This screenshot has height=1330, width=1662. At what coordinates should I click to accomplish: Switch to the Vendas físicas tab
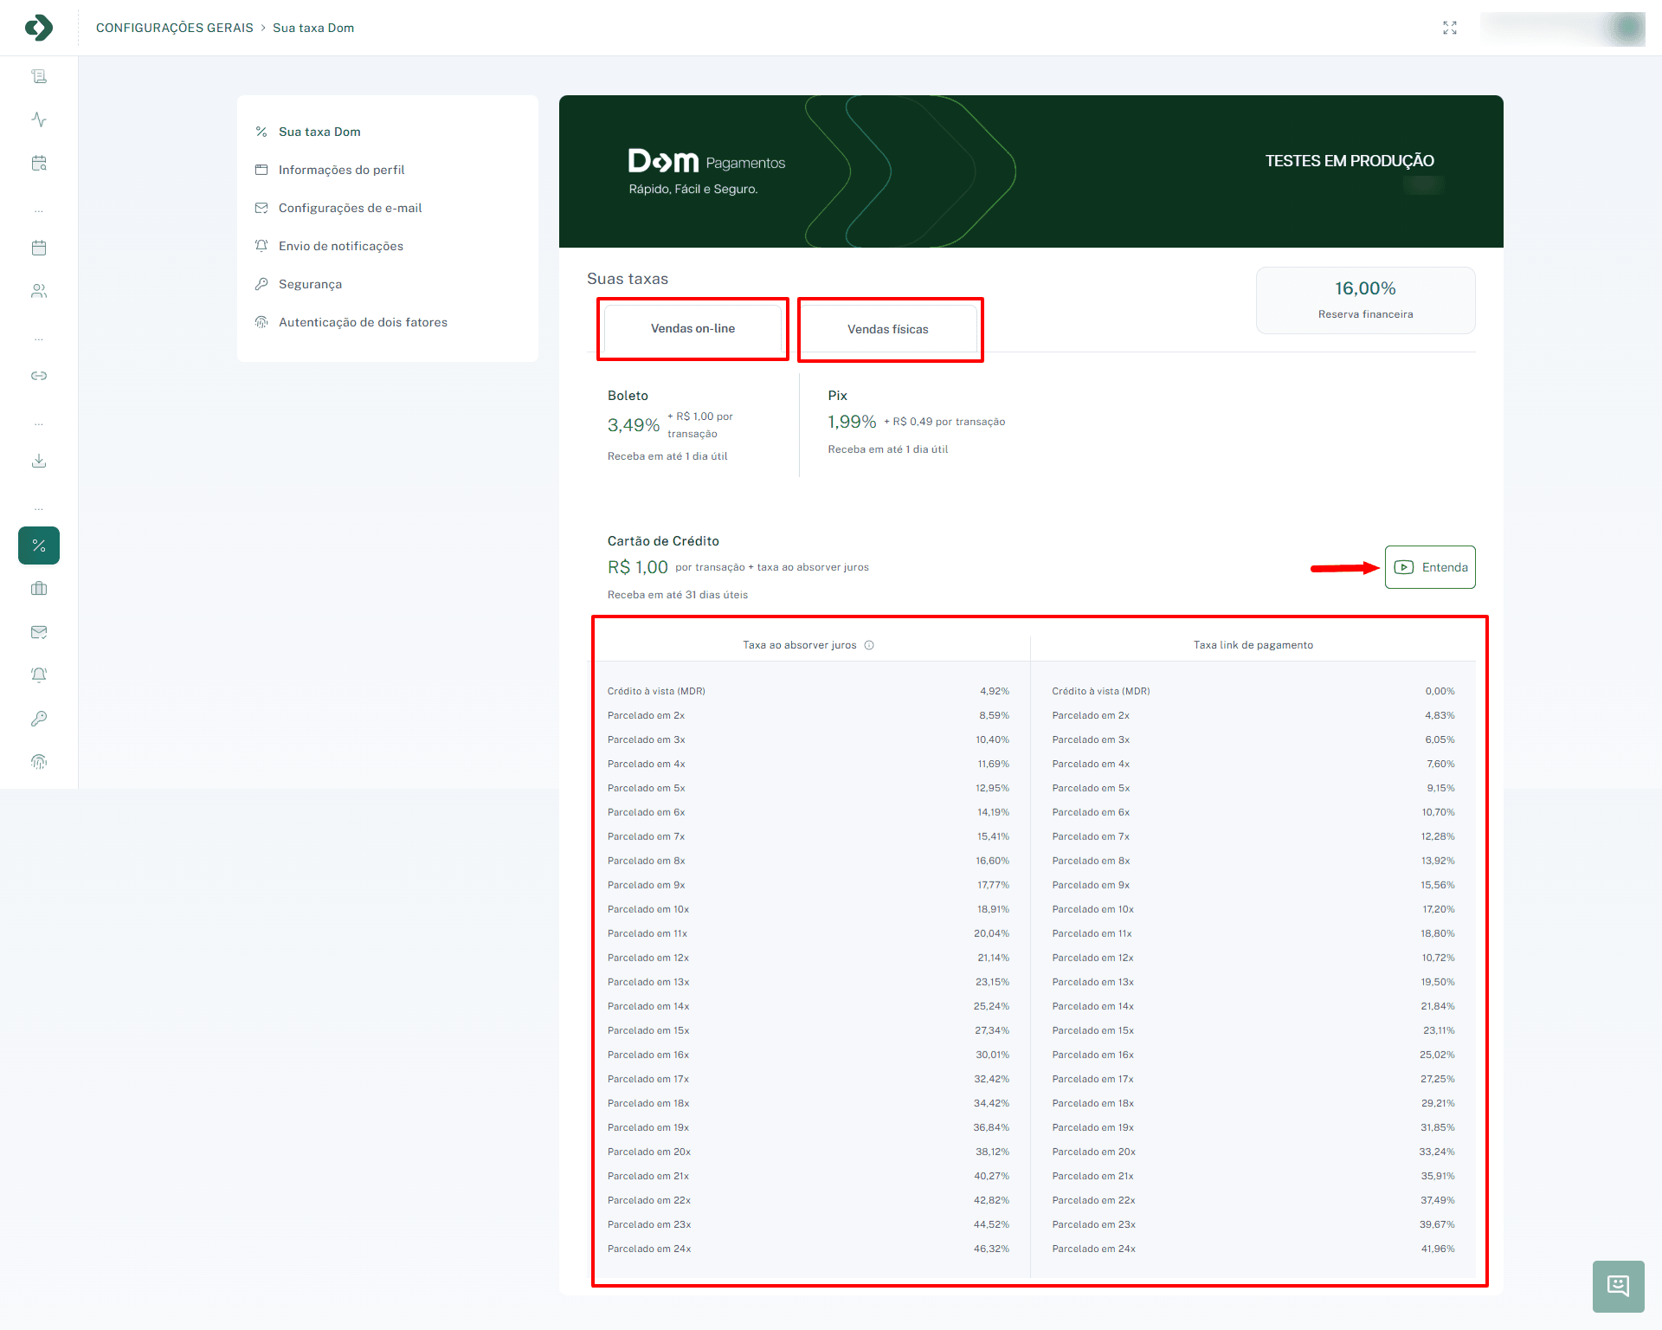(889, 329)
